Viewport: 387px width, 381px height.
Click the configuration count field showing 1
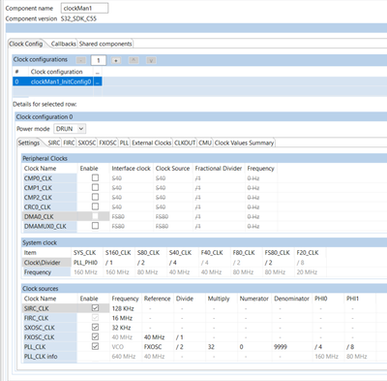click(99, 60)
